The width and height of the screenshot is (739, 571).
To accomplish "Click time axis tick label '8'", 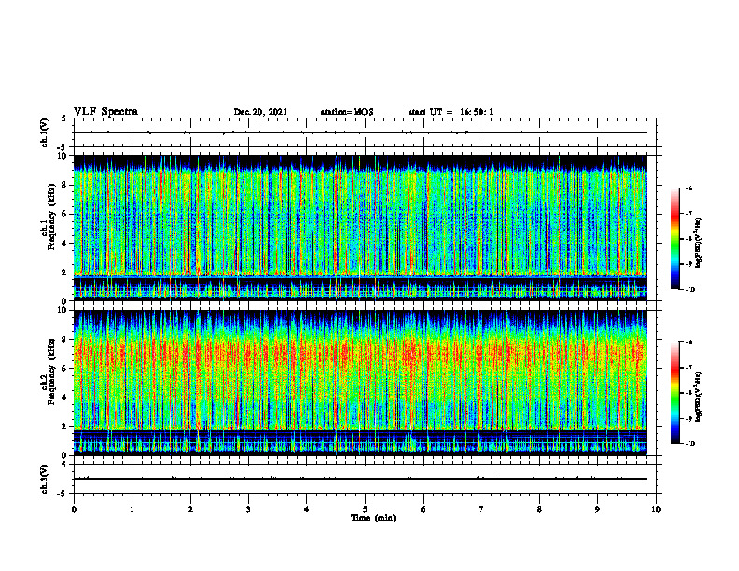I will [x=539, y=509].
